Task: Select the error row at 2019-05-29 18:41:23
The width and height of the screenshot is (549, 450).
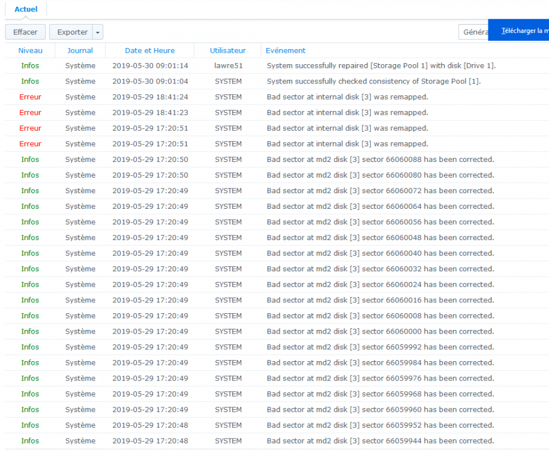Action: point(277,113)
